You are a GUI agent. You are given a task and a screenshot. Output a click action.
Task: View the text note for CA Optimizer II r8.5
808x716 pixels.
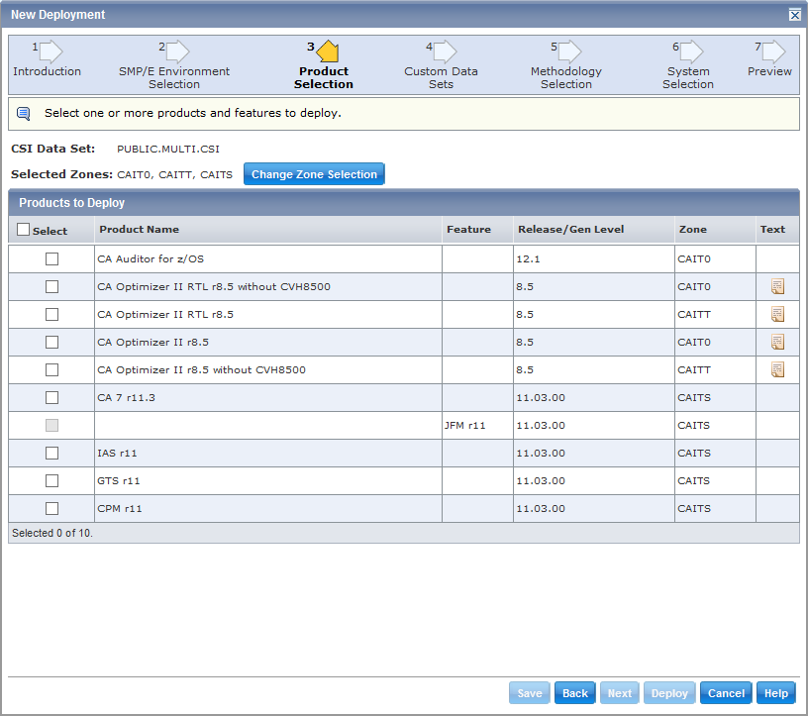coord(777,342)
